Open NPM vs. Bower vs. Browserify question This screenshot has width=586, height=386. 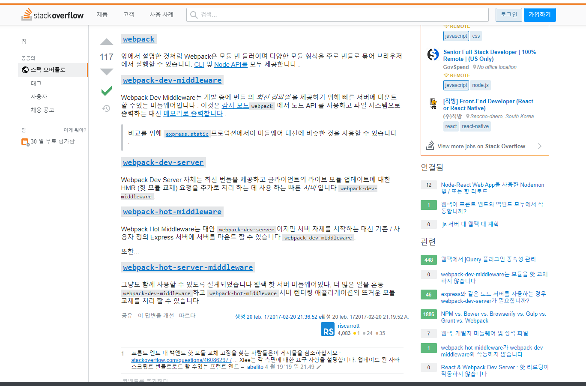tap(493, 317)
